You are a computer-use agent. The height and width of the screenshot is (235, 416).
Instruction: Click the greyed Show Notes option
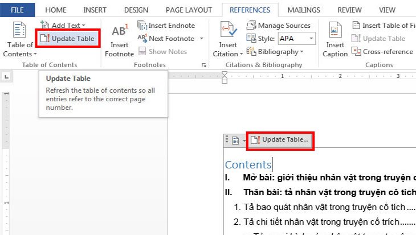pyautogui.click(x=162, y=51)
